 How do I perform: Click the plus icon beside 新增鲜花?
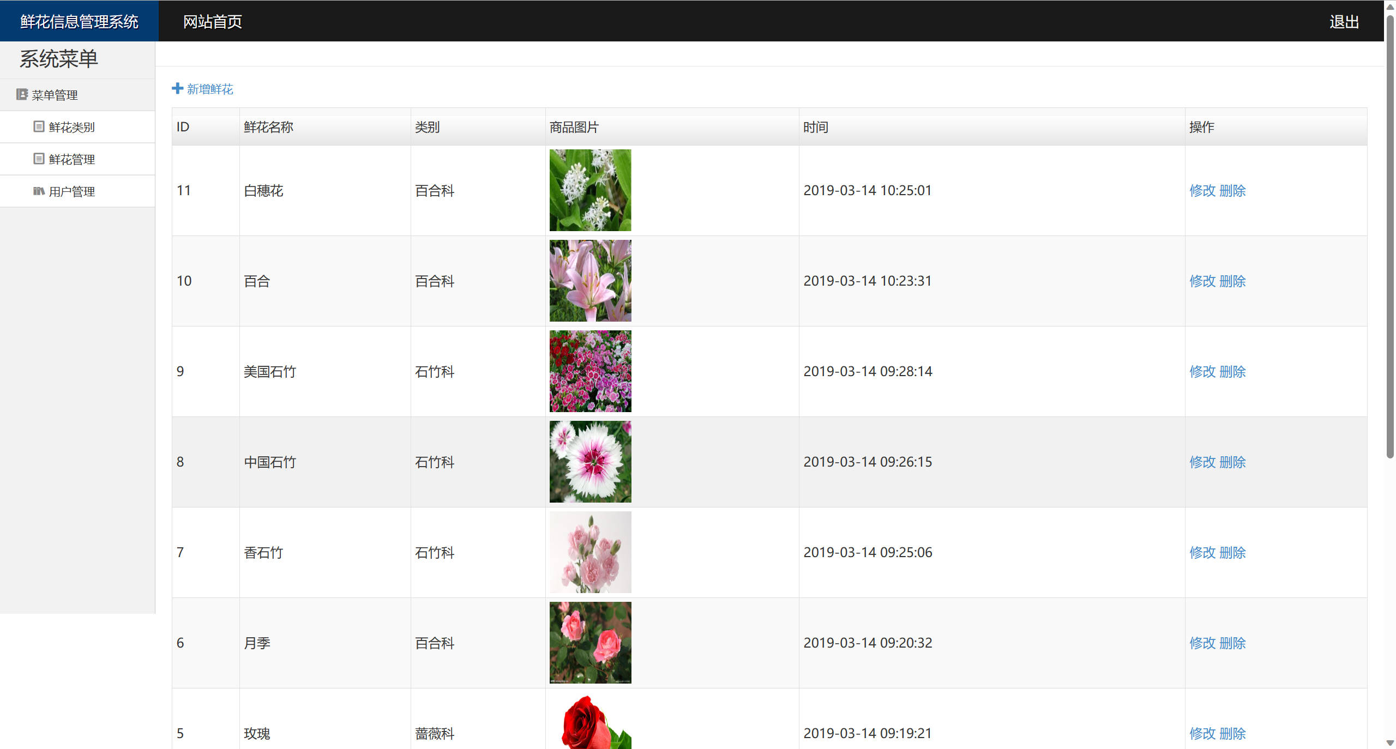click(177, 88)
